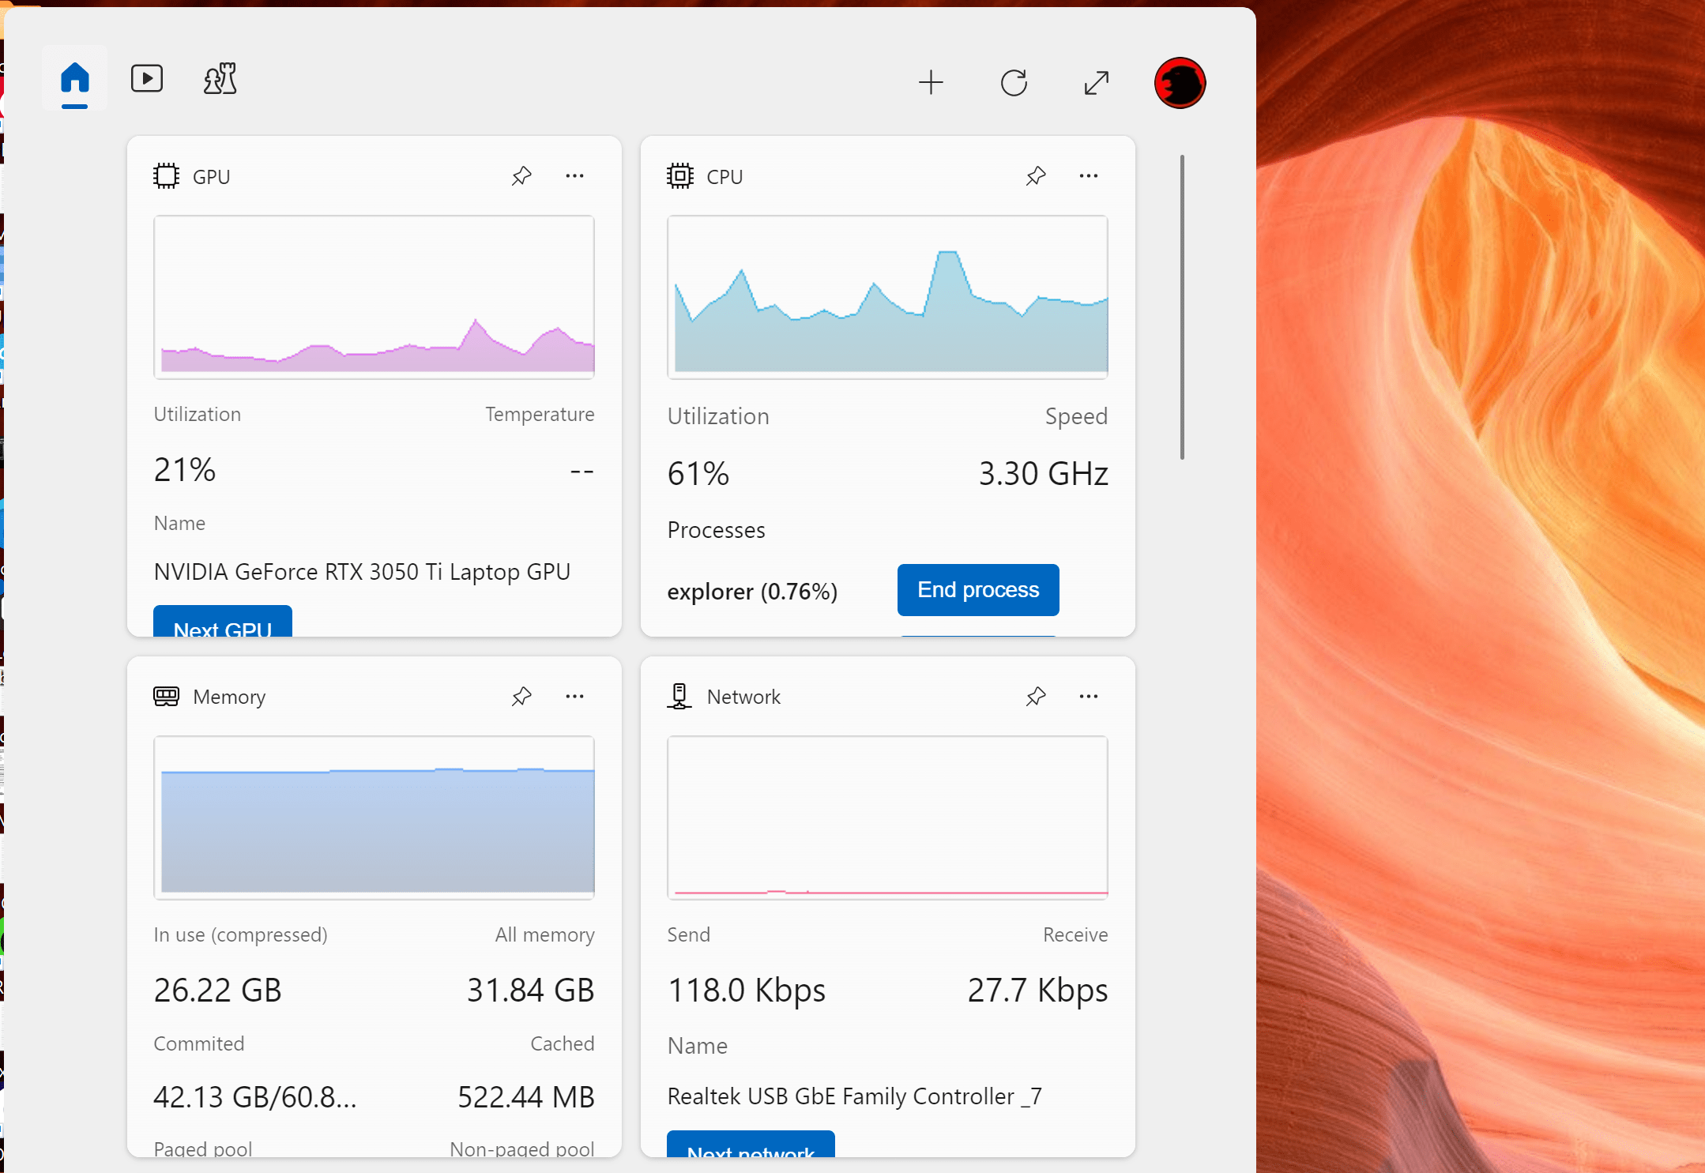Click the CPU widget's processor icon

pyautogui.click(x=679, y=175)
